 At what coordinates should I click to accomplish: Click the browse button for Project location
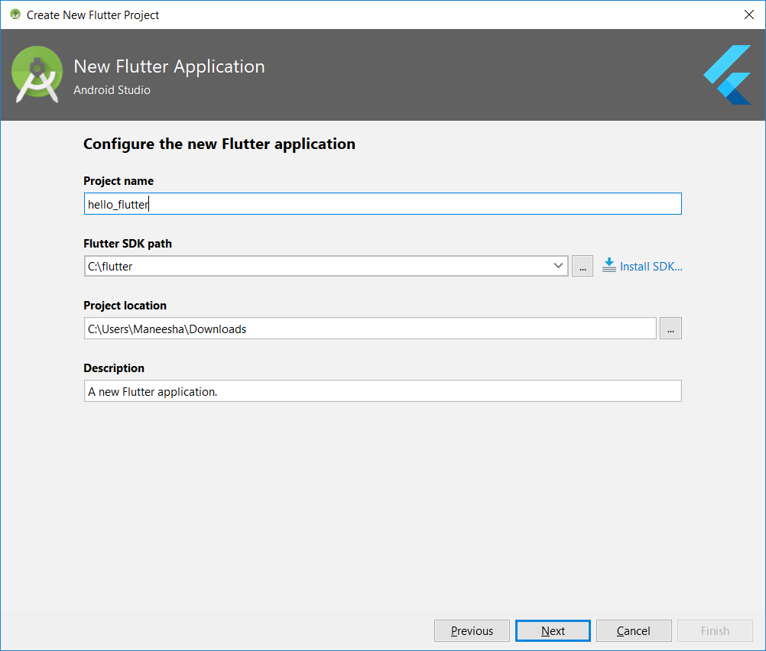pyautogui.click(x=670, y=328)
